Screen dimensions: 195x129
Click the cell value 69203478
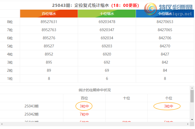click(107, 22)
